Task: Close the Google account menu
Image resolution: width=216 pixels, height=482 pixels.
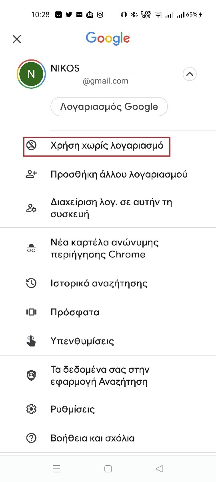Action: [x=17, y=39]
